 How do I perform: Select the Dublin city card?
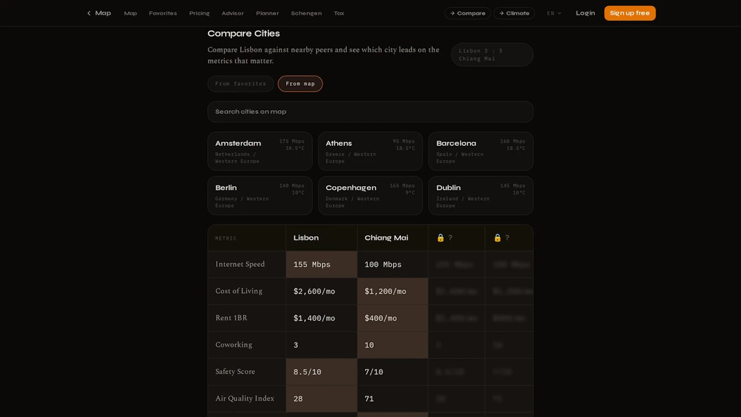tap(481, 196)
